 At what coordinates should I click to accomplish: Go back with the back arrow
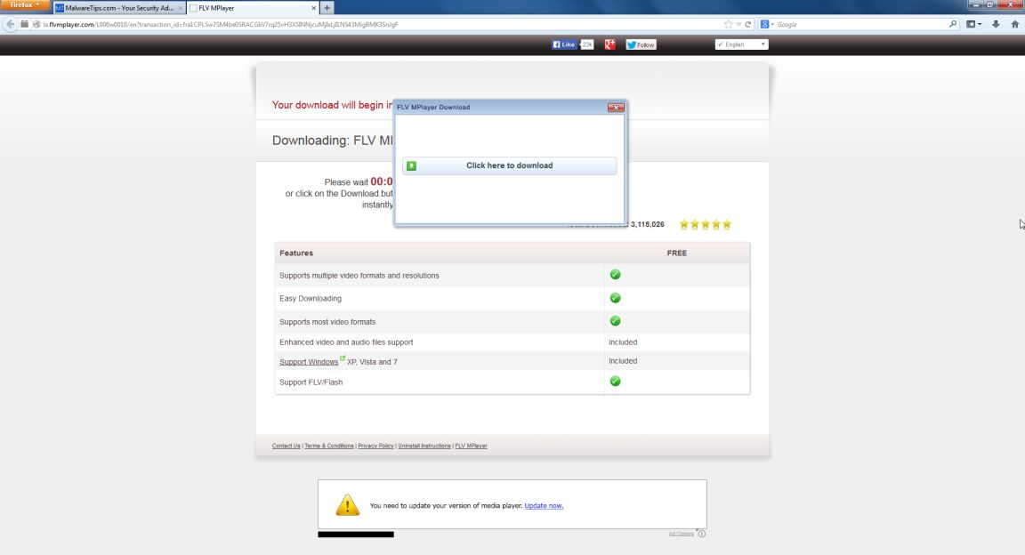10,24
